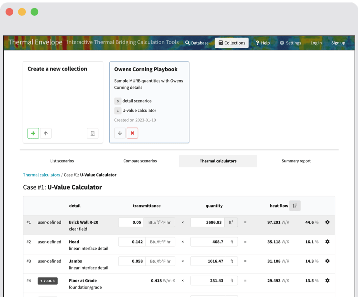Screen dimensions: 358x297
Task: Open gear settings for Brick Wall R-20 row
Action: (327, 222)
